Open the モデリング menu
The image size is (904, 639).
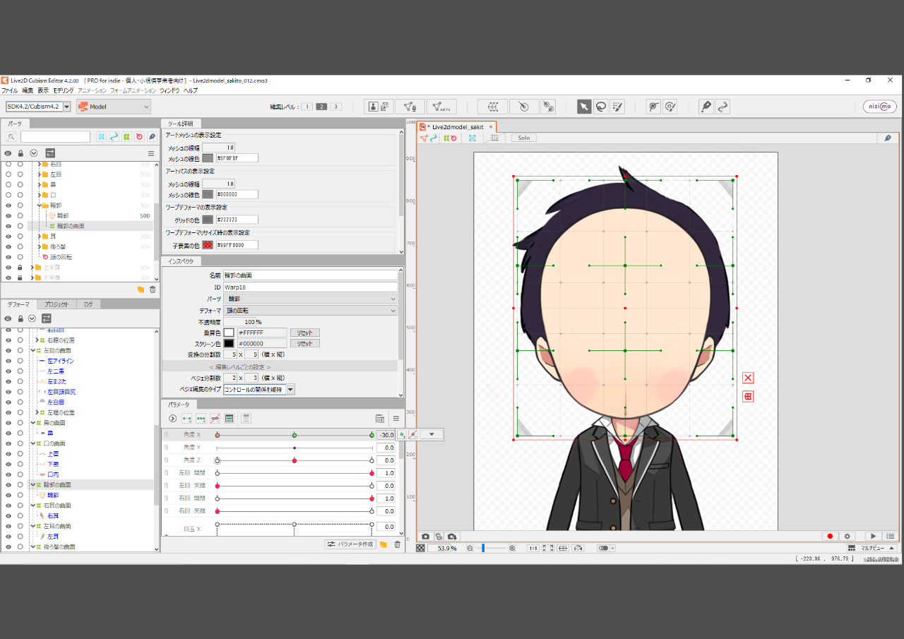63,91
